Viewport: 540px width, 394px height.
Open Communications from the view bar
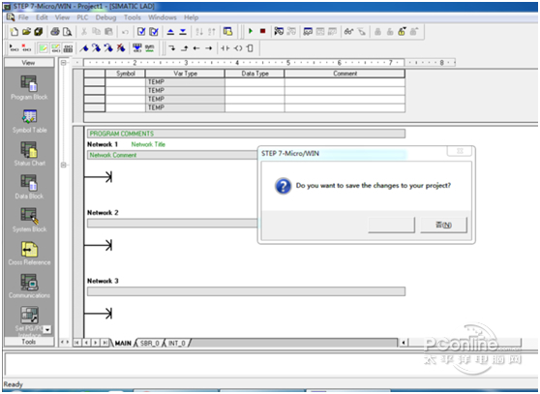click(x=29, y=287)
